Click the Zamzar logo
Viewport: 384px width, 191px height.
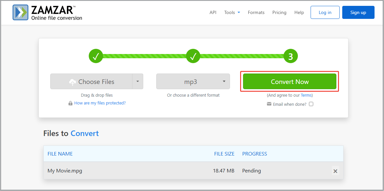click(x=48, y=12)
